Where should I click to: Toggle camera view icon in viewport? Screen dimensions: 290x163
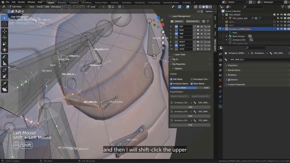163,43
